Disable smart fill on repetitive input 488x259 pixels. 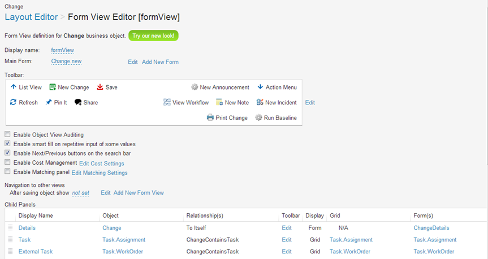pos(7,144)
